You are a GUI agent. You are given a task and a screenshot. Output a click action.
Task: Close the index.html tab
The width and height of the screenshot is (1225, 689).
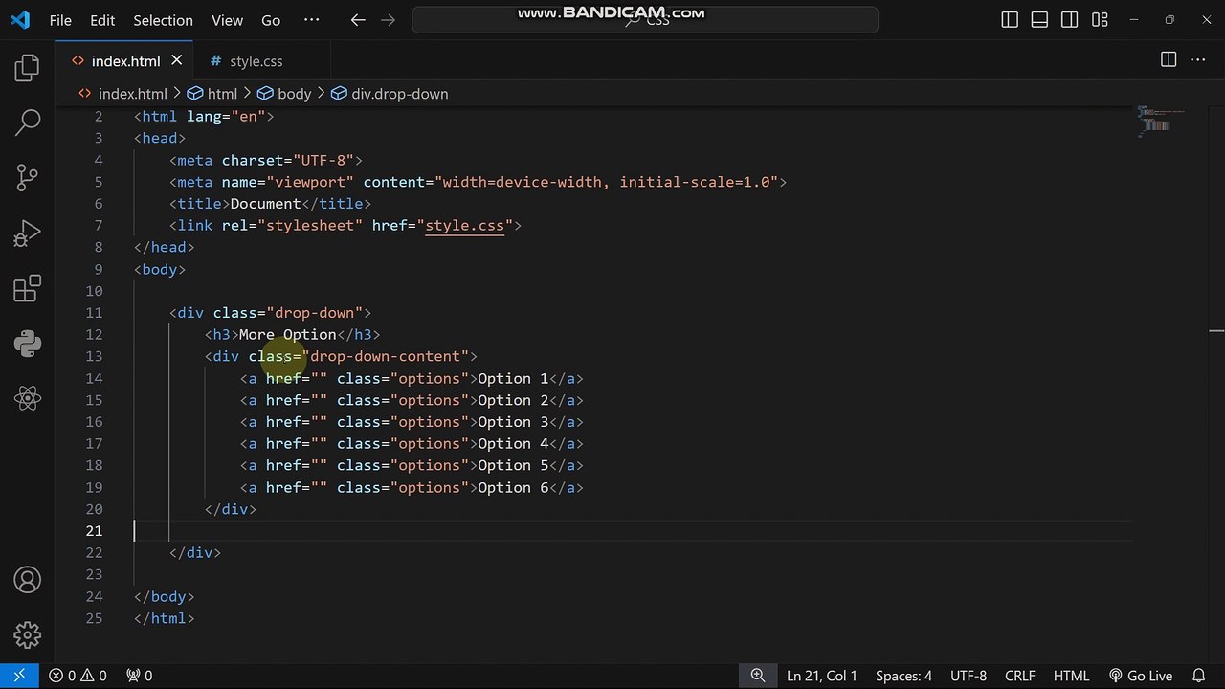tap(176, 60)
